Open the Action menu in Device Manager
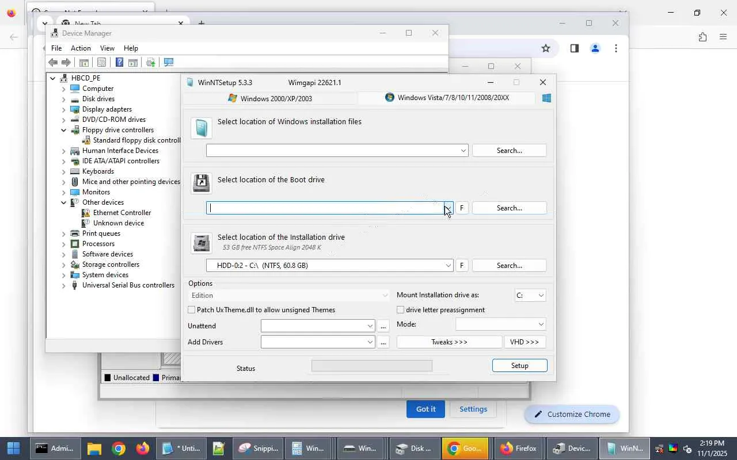The height and width of the screenshot is (460, 737). point(81,48)
